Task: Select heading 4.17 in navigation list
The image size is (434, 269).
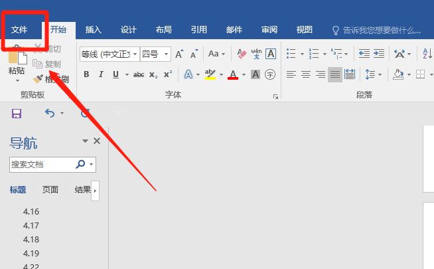Action: (x=31, y=226)
